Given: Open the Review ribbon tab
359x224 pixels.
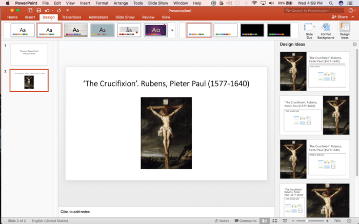Looking at the screenshot, I should click(x=148, y=17).
